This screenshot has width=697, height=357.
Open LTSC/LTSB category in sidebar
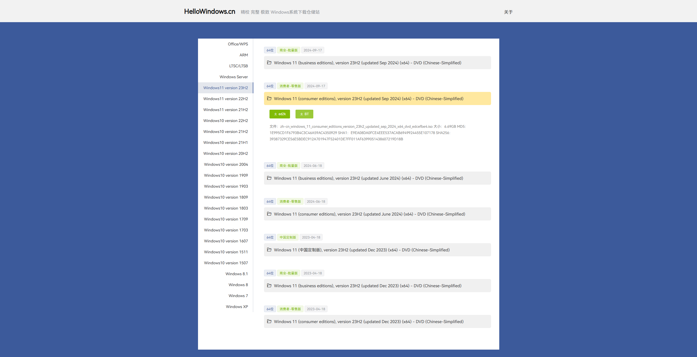tap(238, 66)
